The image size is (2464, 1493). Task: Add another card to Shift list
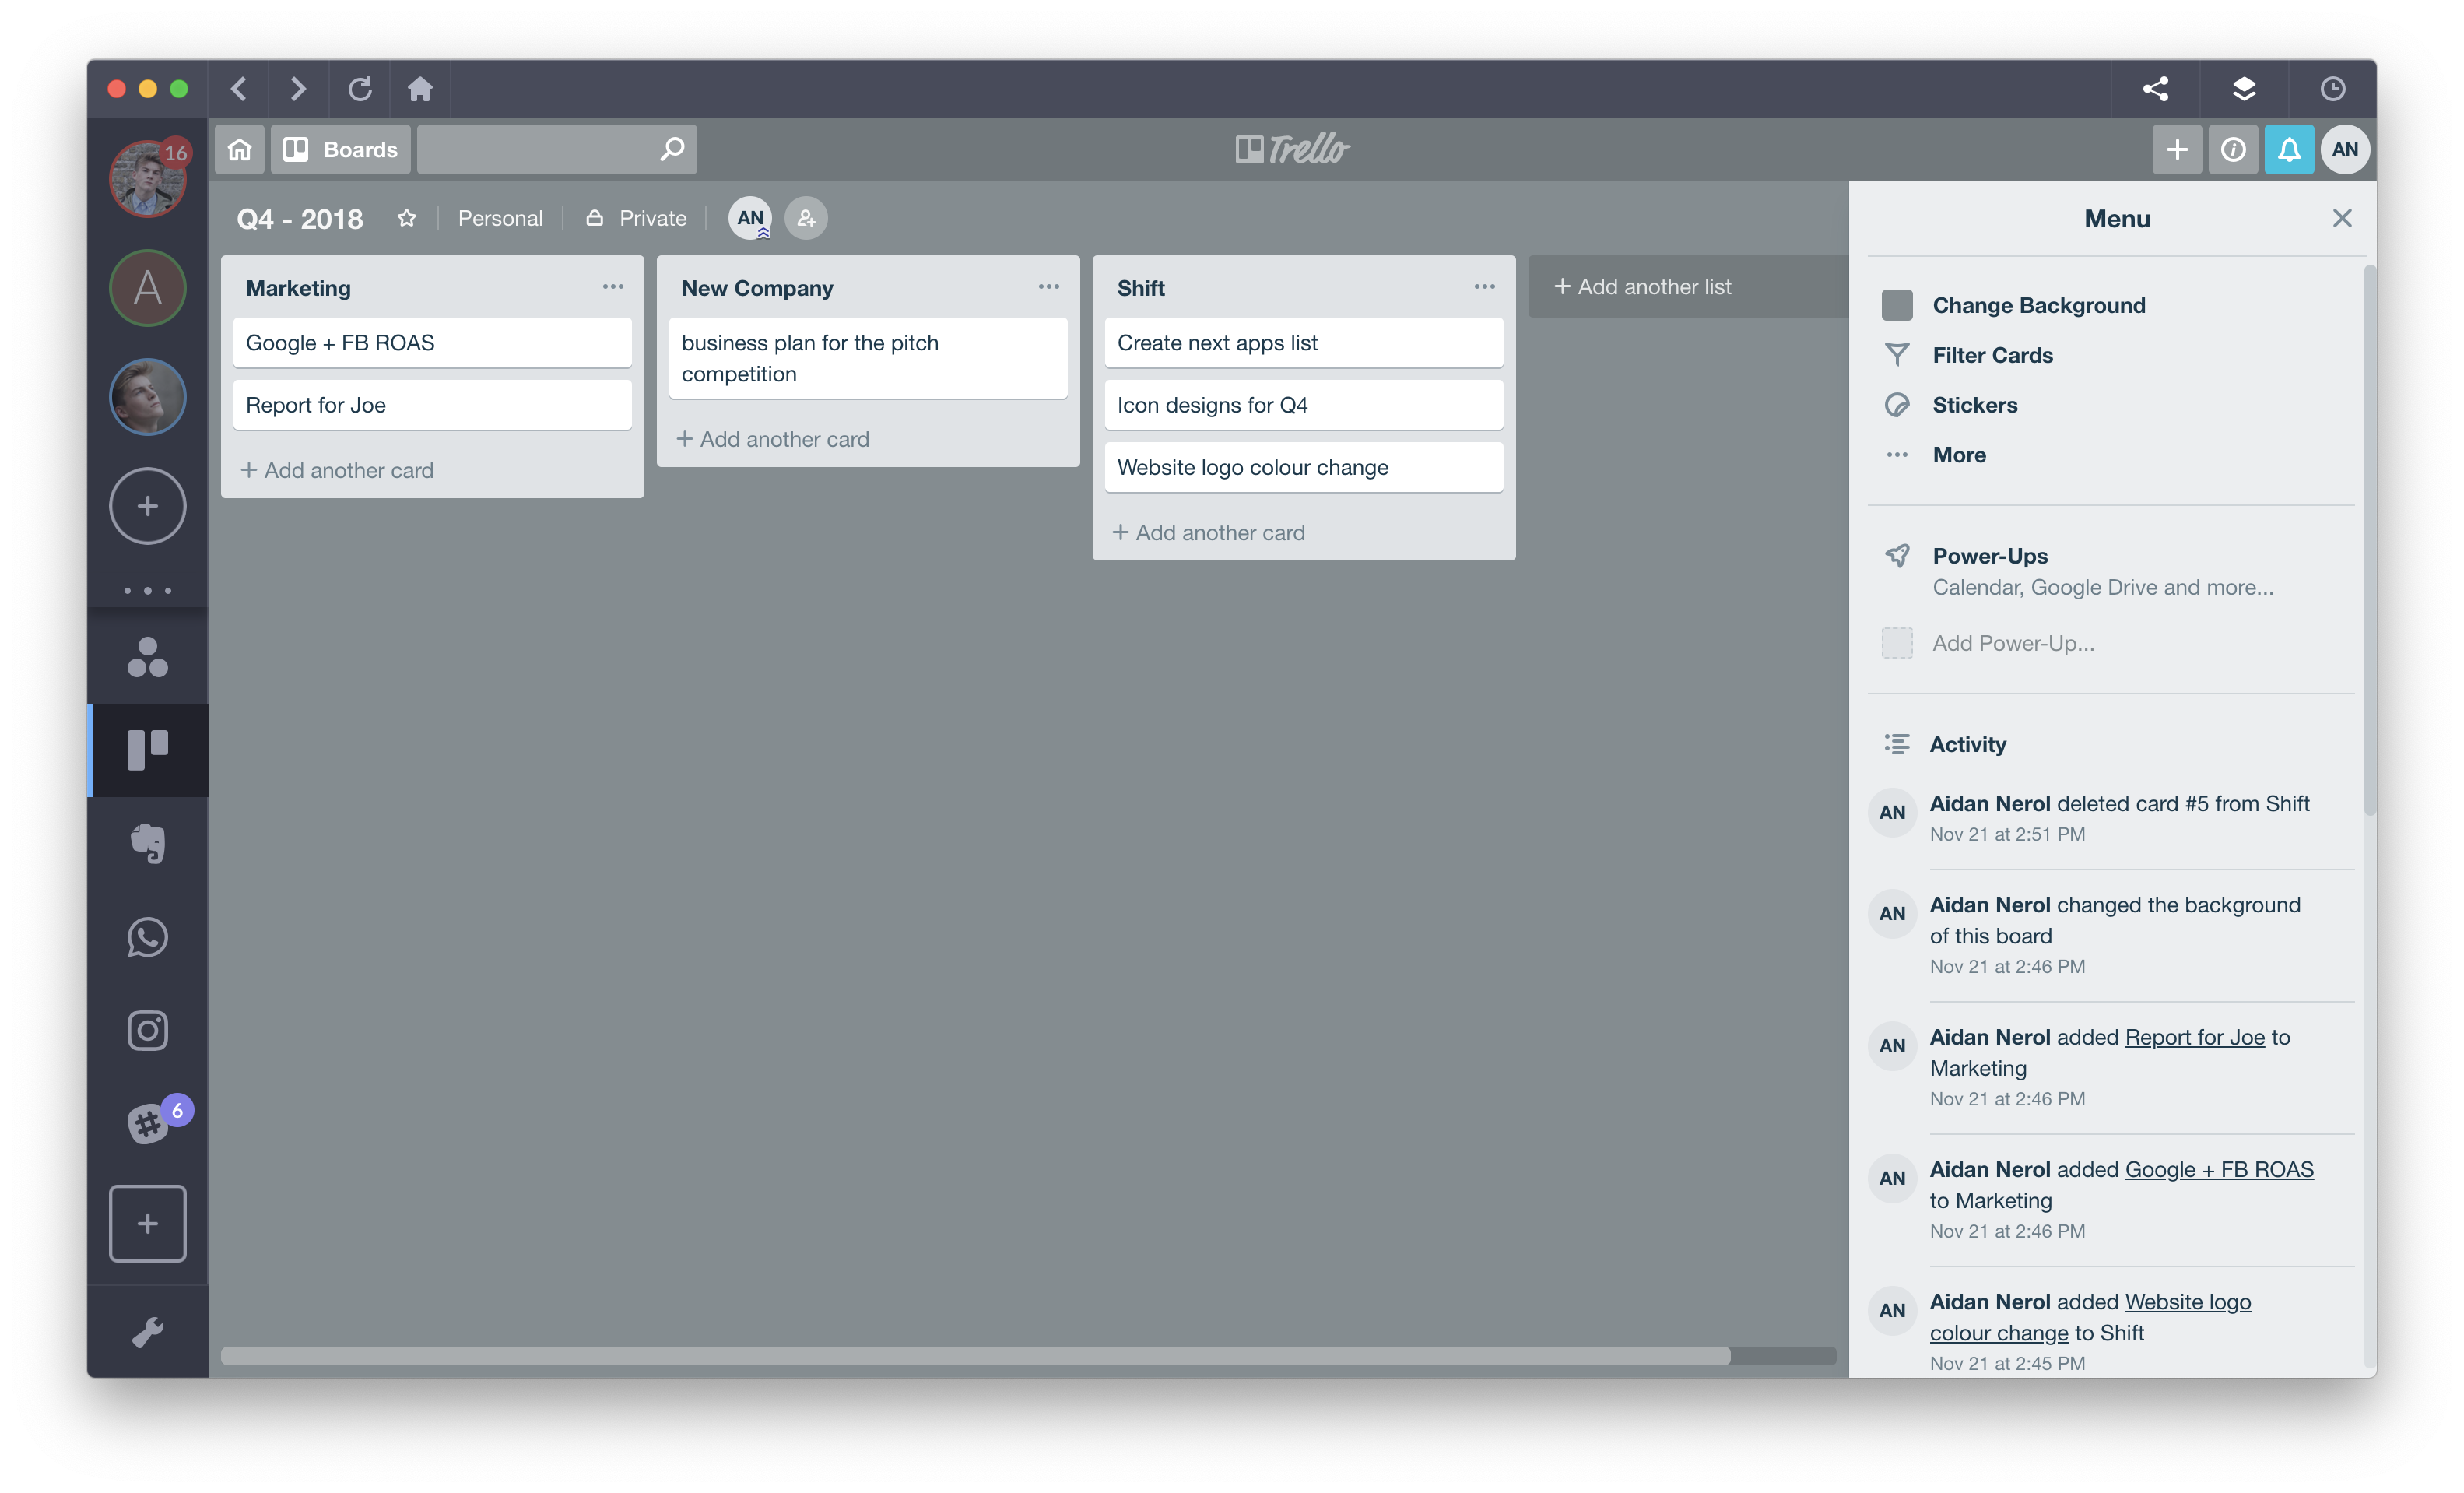click(1209, 533)
